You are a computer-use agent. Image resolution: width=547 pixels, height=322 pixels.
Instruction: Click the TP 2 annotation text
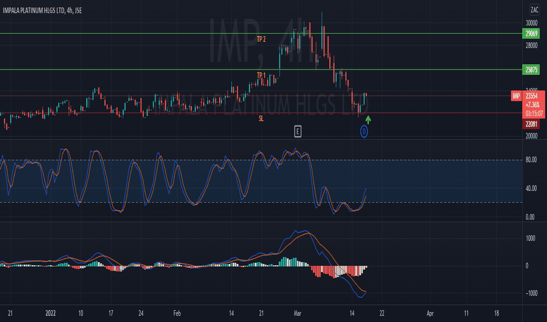(261, 39)
